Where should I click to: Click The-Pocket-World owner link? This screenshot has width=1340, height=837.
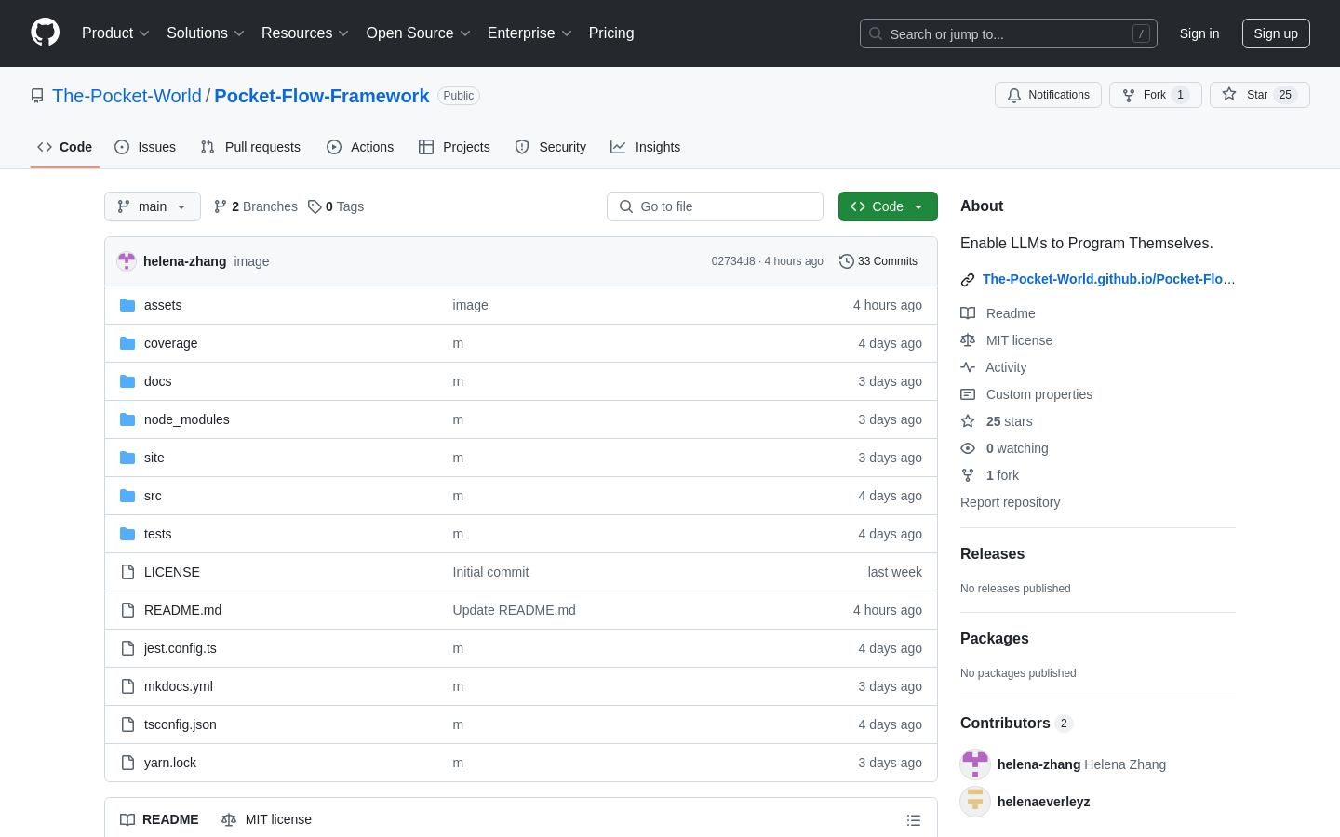(127, 96)
